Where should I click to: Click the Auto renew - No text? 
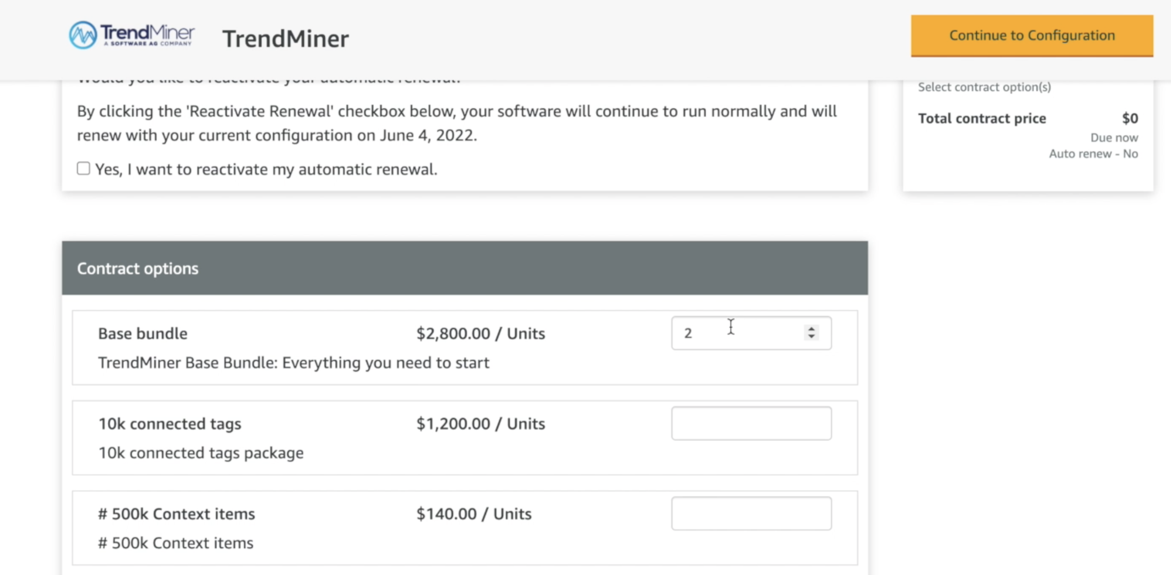(1094, 154)
